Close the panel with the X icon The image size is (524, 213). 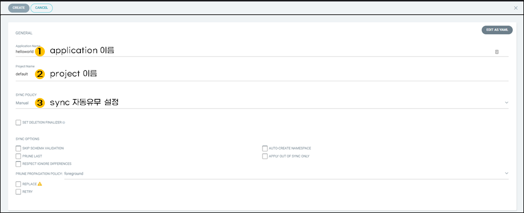(516, 8)
